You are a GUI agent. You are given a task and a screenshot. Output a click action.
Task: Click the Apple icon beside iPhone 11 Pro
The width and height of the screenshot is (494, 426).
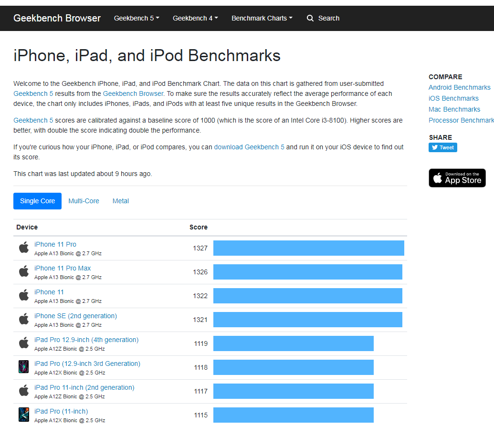tap(24, 248)
